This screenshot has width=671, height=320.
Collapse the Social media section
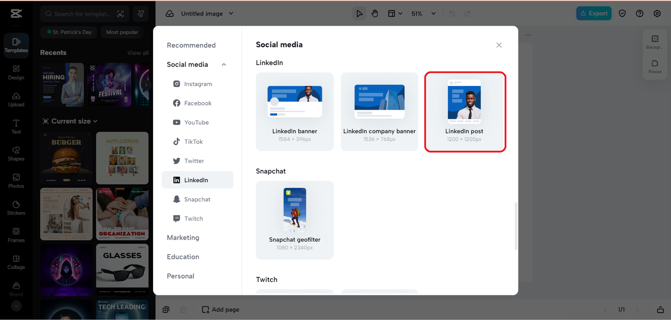tap(224, 64)
